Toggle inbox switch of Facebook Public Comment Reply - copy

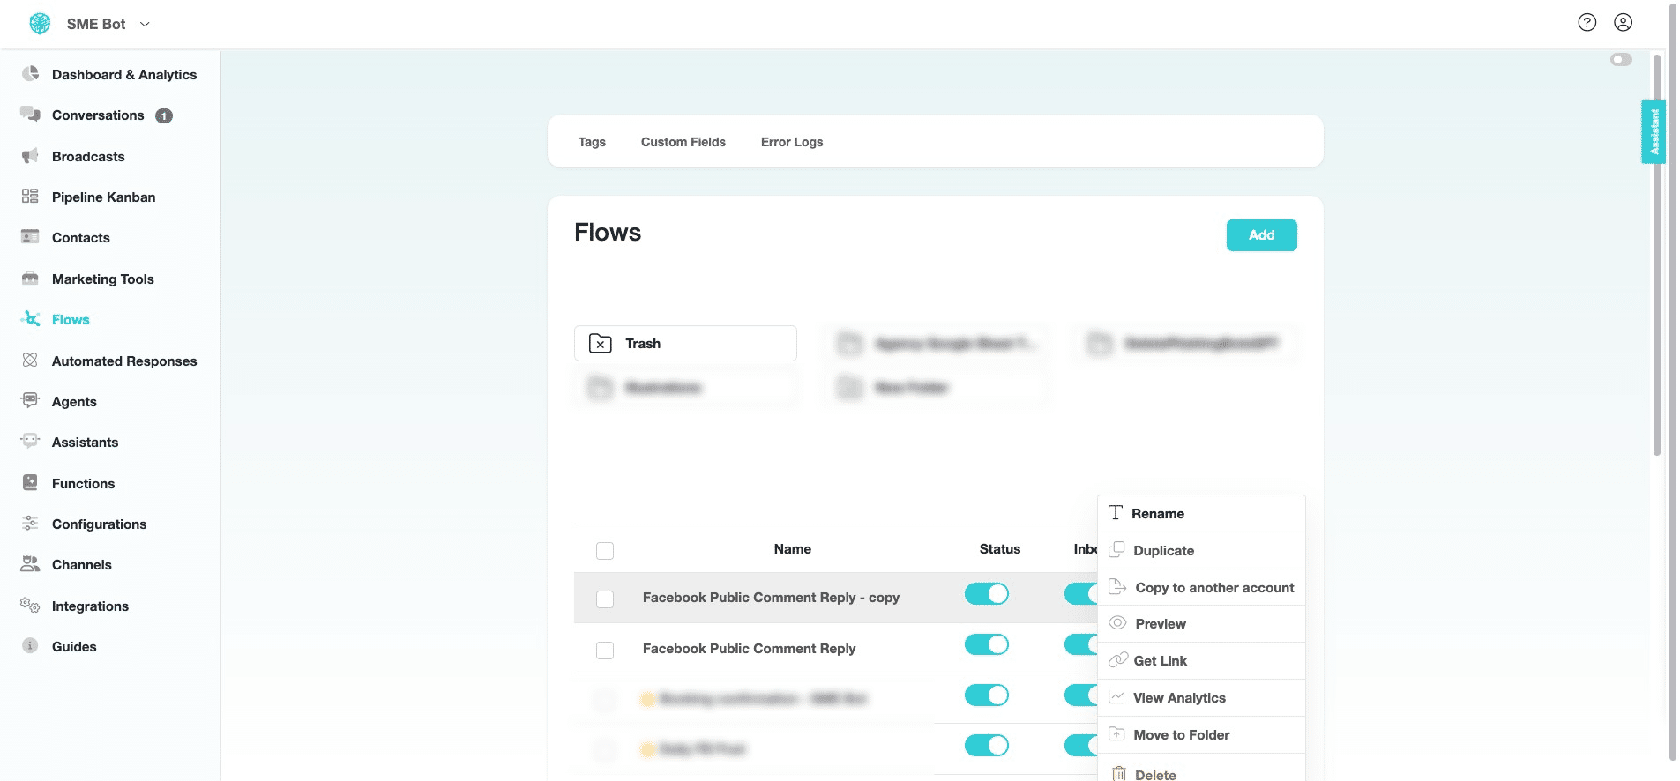pos(1081,594)
